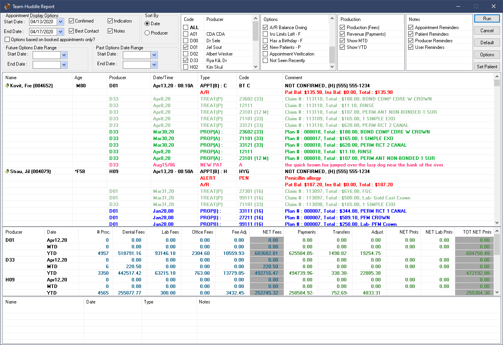This screenshot has height=345, width=503.
Task: Uncheck User Reminders checkbox
Action: [x=411, y=47]
